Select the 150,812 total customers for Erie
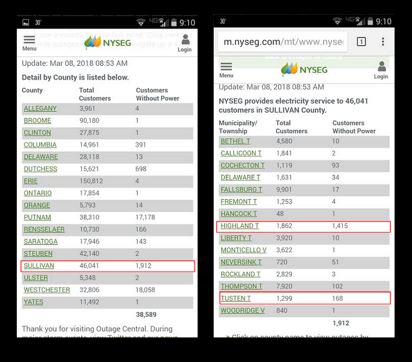This screenshot has height=362, width=412. 91,181
